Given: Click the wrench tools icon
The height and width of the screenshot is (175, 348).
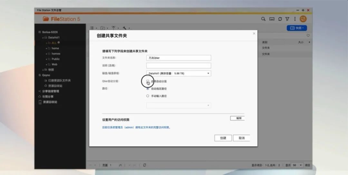Looking at the screenshot, I should coord(124,28).
